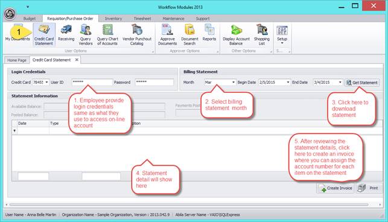Sort by the Date column header
The image size is (388, 222).
[33, 123]
